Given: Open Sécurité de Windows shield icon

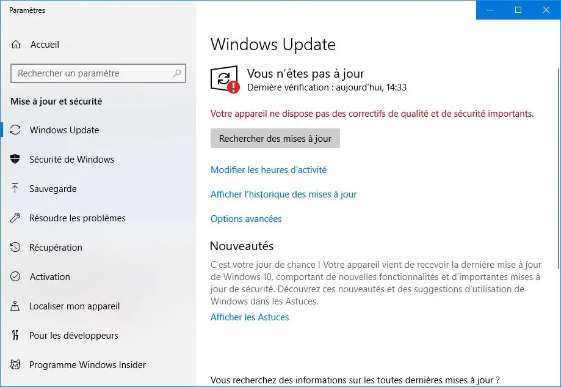Looking at the screenshot, I should click(15, 159).
